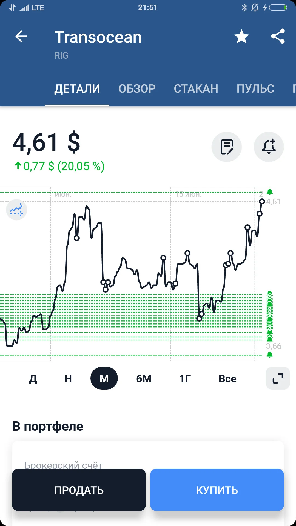This screenshot has width=296, height=526.
Task: Open the share icon
Action: (x=278, y=36)
